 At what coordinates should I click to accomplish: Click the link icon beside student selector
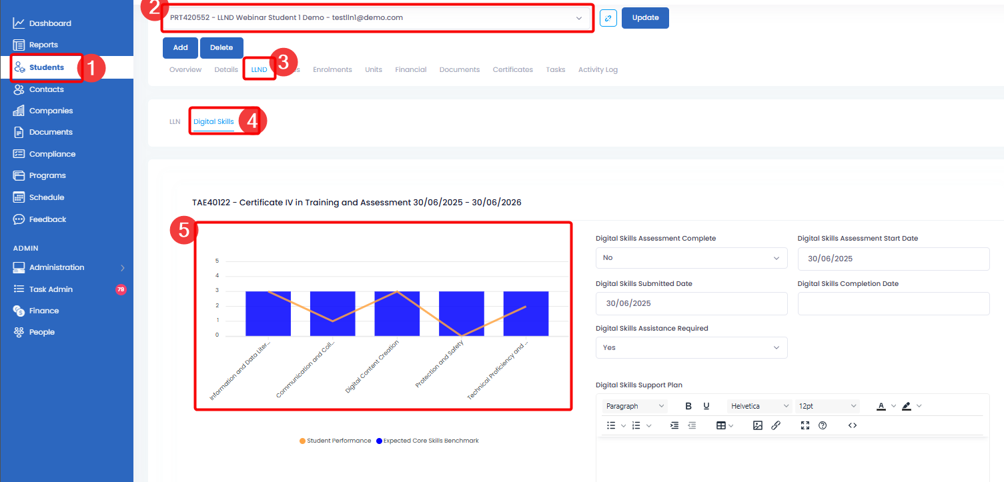tap(608, 18)
